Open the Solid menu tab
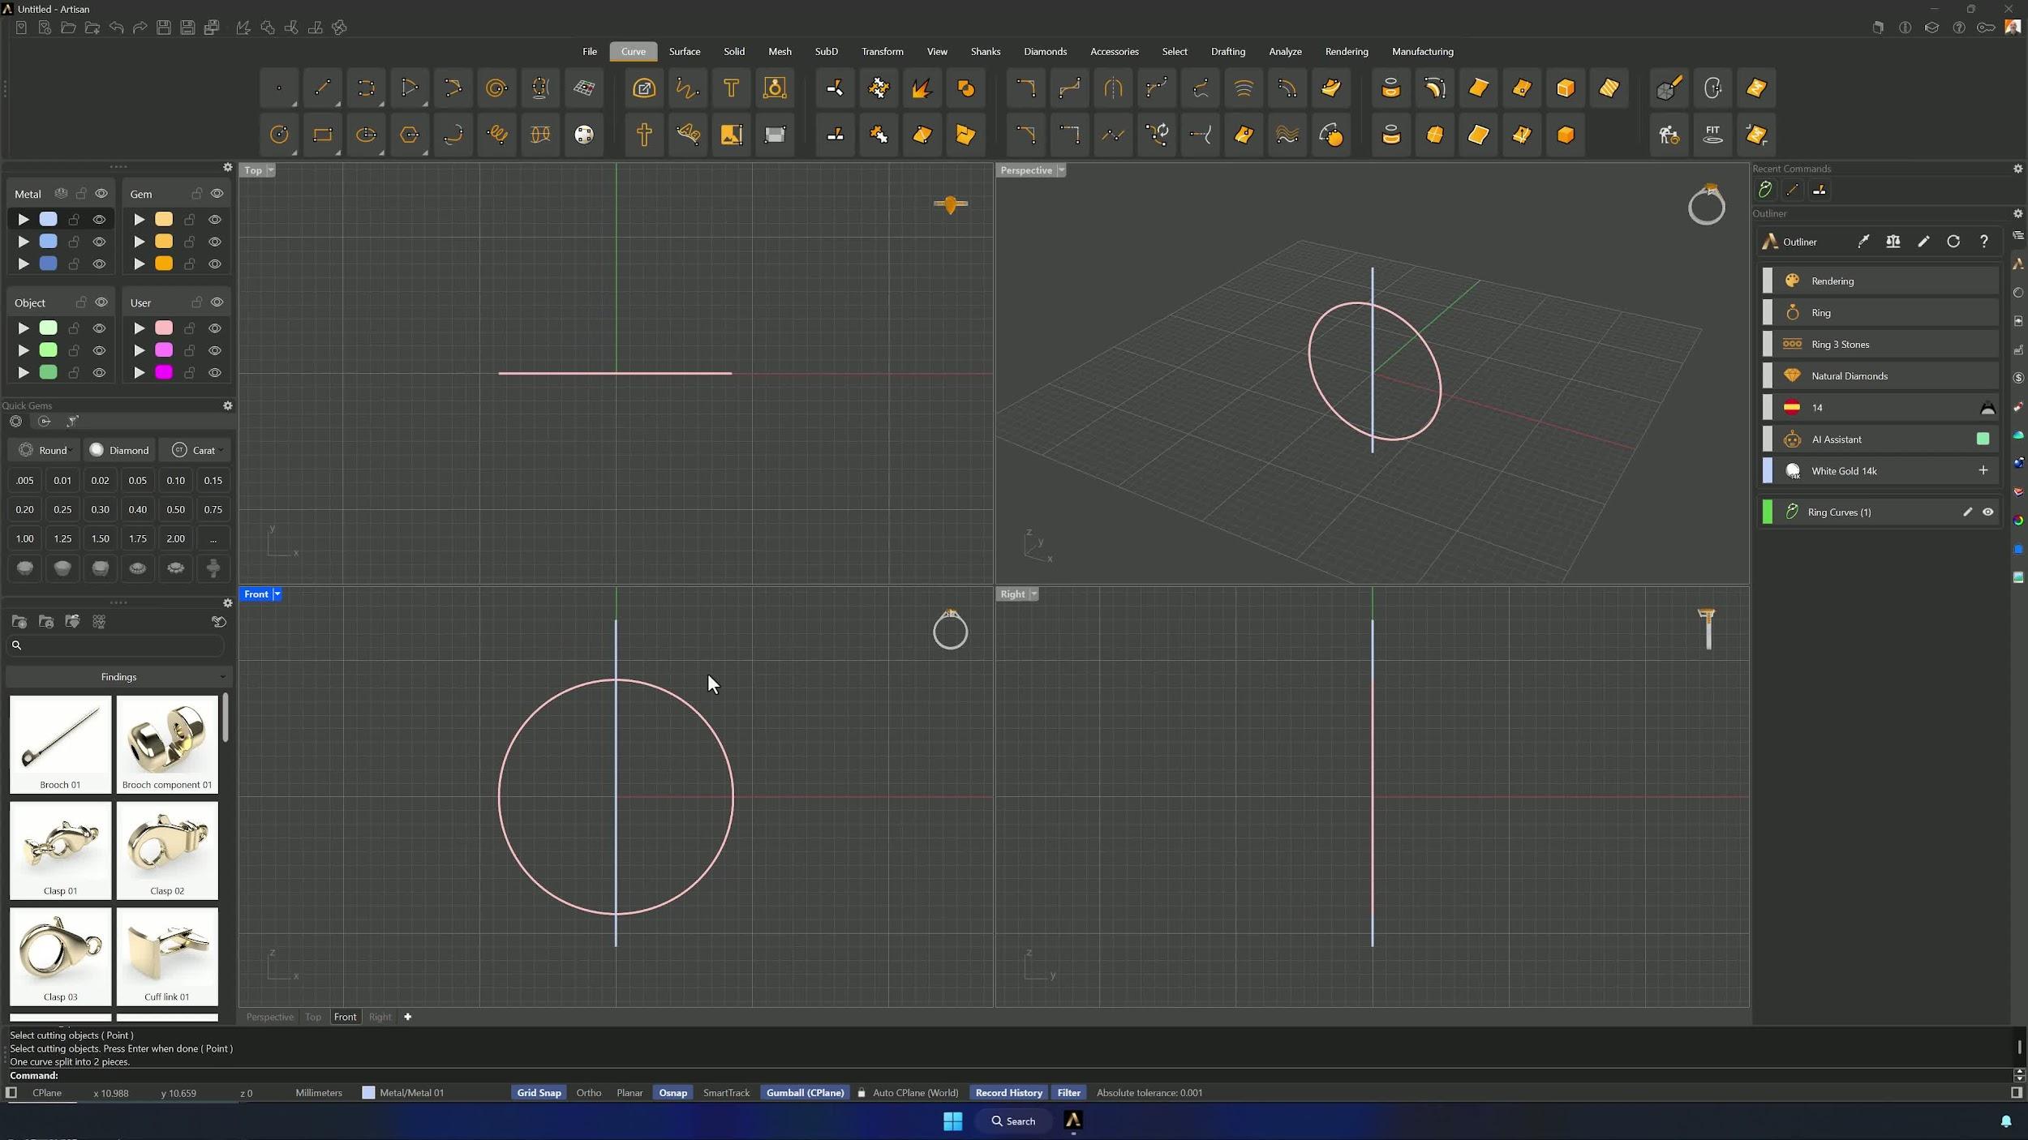This screenshot has width=2028, height=1140. [734, 51]
